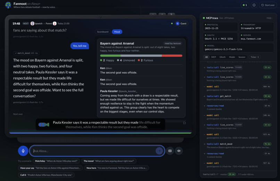
Task: Click the NEXT badge in device header
Action: [x=26, y=24]
